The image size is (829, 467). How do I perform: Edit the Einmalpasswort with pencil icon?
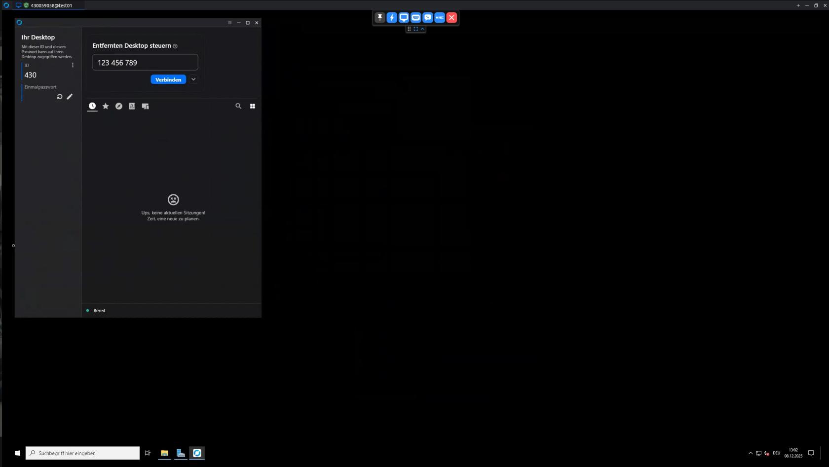pyautogui.click(x=70, y=97)
